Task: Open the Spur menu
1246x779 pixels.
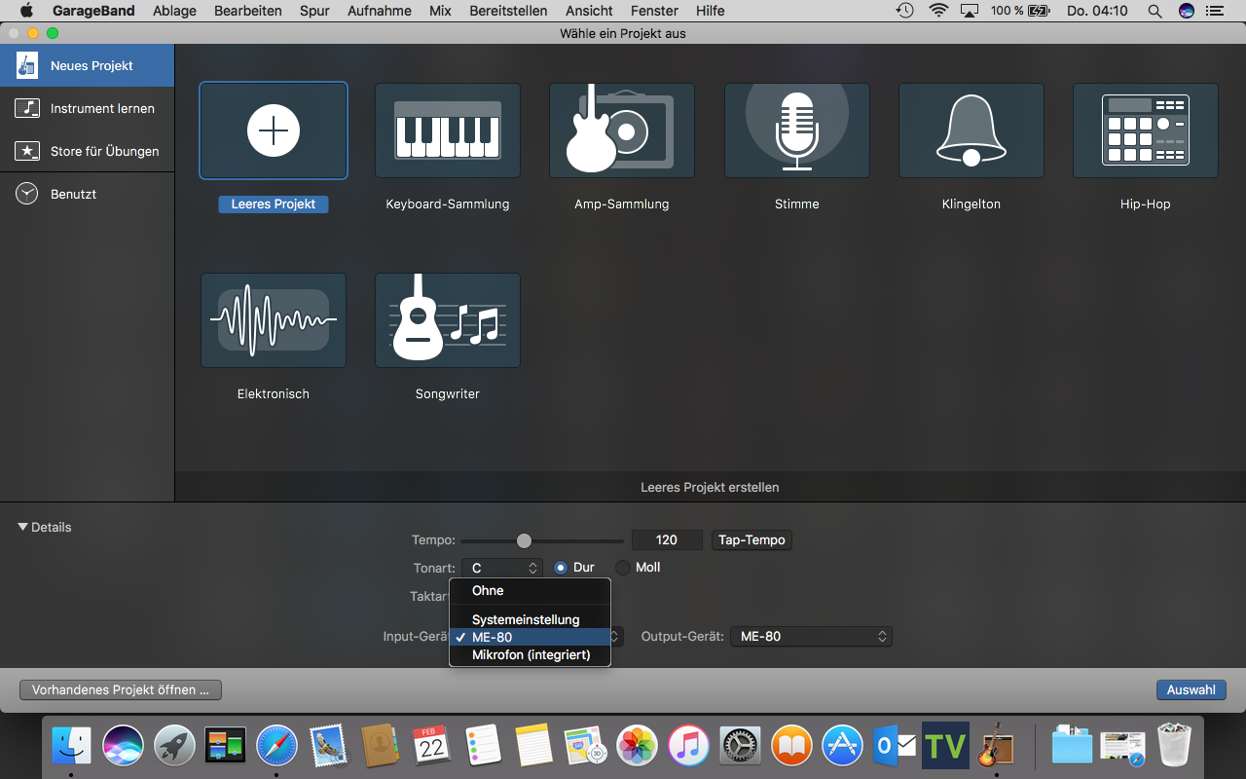Action: [314, 11]
